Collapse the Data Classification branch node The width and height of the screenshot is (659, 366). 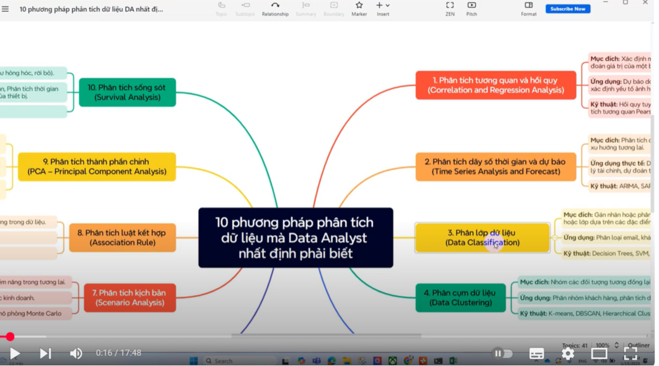coord(554,237)
